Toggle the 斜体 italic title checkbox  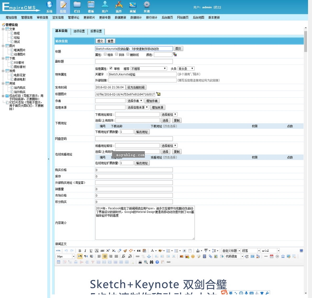(117, 54)
